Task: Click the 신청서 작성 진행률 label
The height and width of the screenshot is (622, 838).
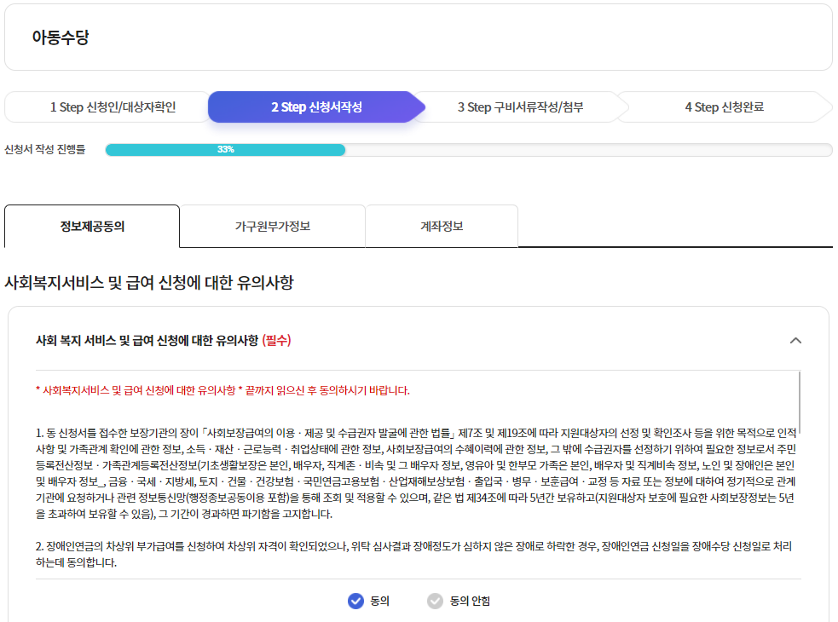Action: click(x=45, y=149)
